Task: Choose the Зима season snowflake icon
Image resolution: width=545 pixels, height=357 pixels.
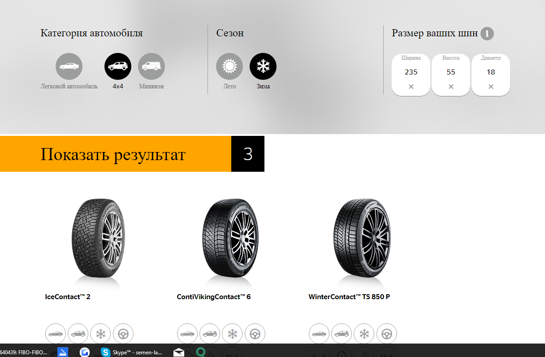Action: tap(263, 66)
